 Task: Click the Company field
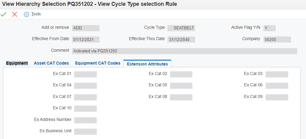click(277, 39)
